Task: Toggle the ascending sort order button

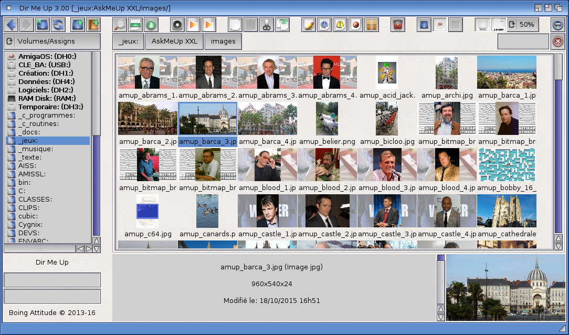Action: pos(499,25)
